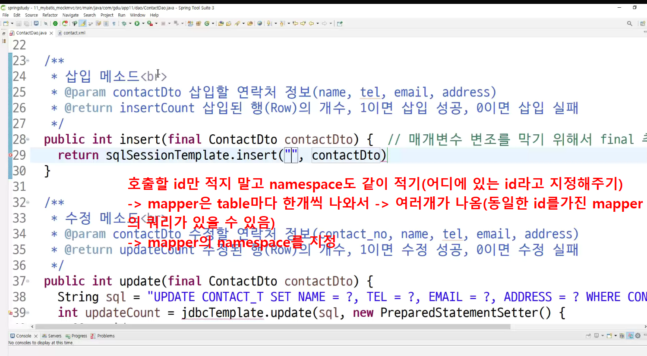The image size is (647, 356).
Task: Expand the Open Console dropdown arrow
Action: [x=615, y=336]
